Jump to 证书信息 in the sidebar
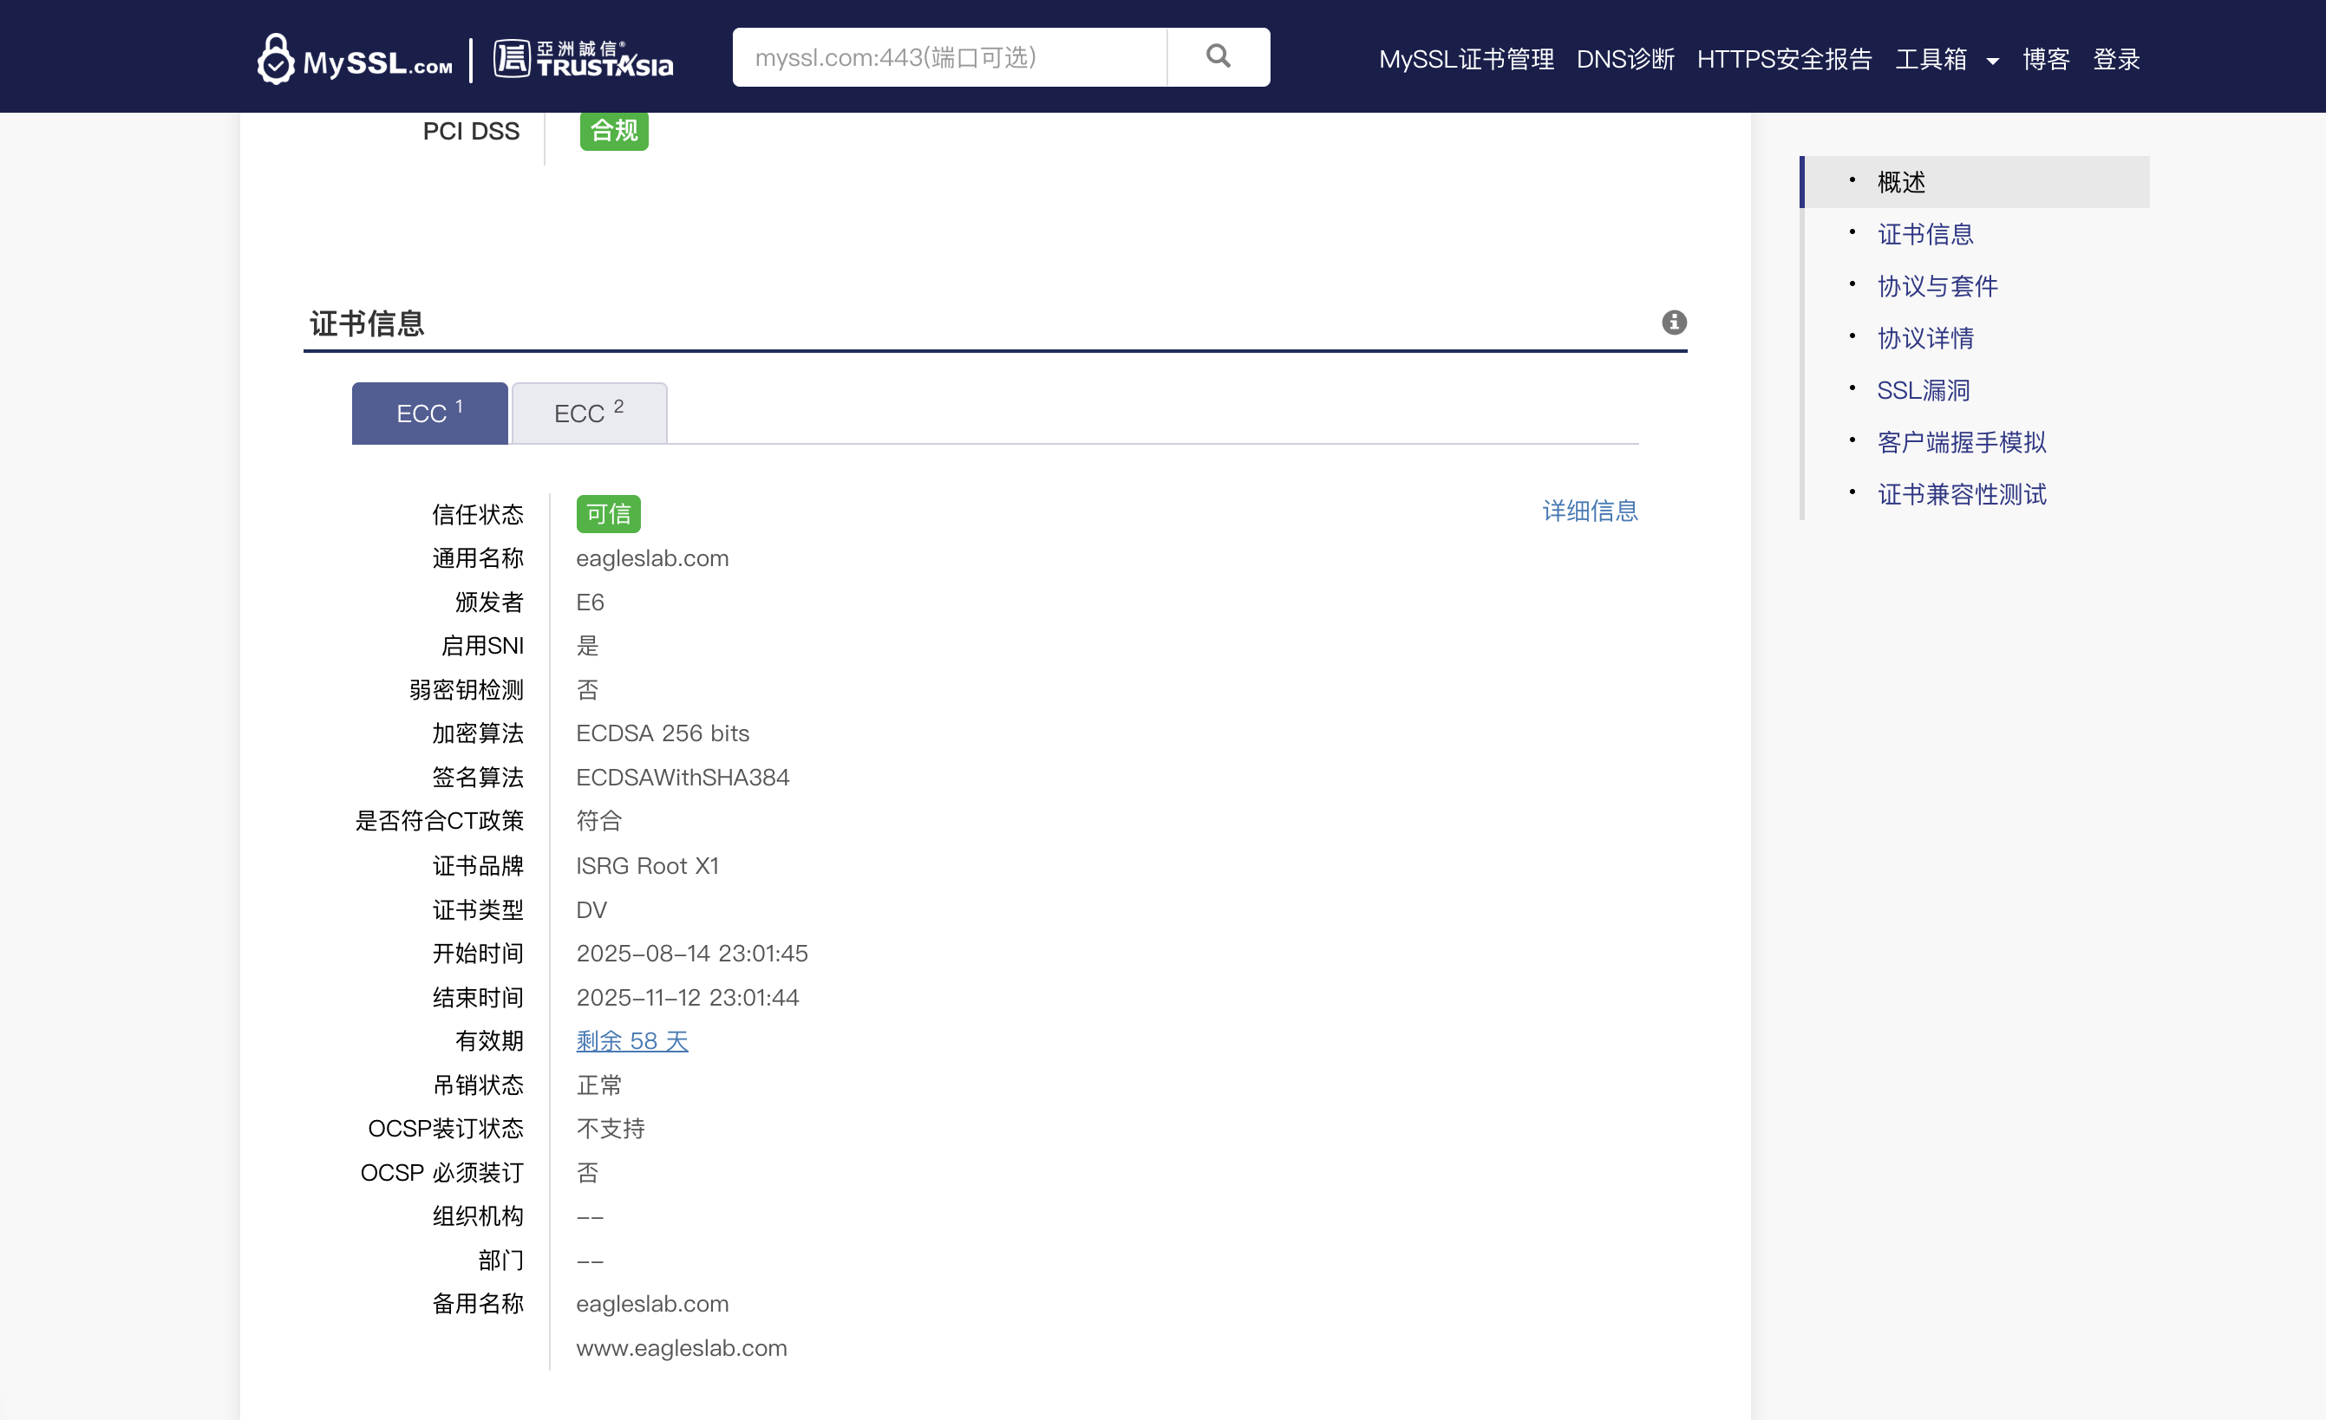 [x=1924, y=234]
